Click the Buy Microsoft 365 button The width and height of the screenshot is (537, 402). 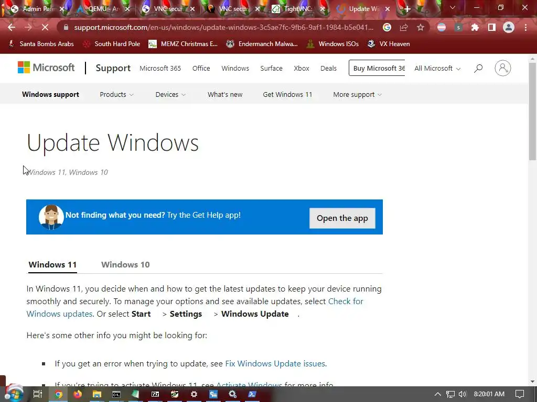[377, 68]
